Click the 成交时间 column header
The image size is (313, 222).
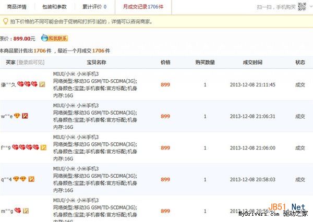[252, 62]
